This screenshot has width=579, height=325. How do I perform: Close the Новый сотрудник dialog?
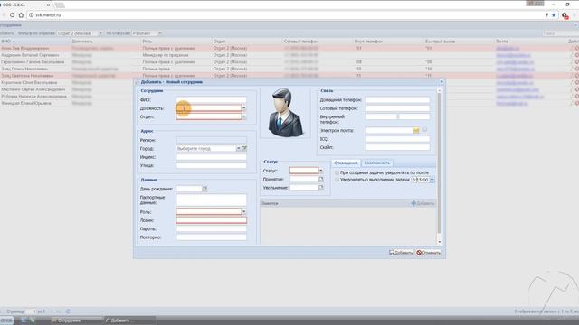point(441,82)
